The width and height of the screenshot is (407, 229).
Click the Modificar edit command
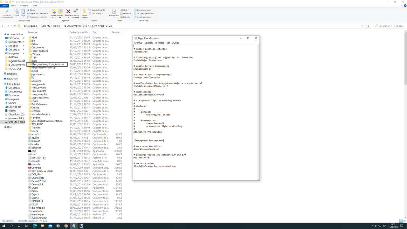click(126, 14)
